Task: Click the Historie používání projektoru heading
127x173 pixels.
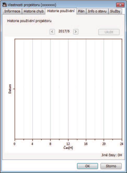Action: 29,21
